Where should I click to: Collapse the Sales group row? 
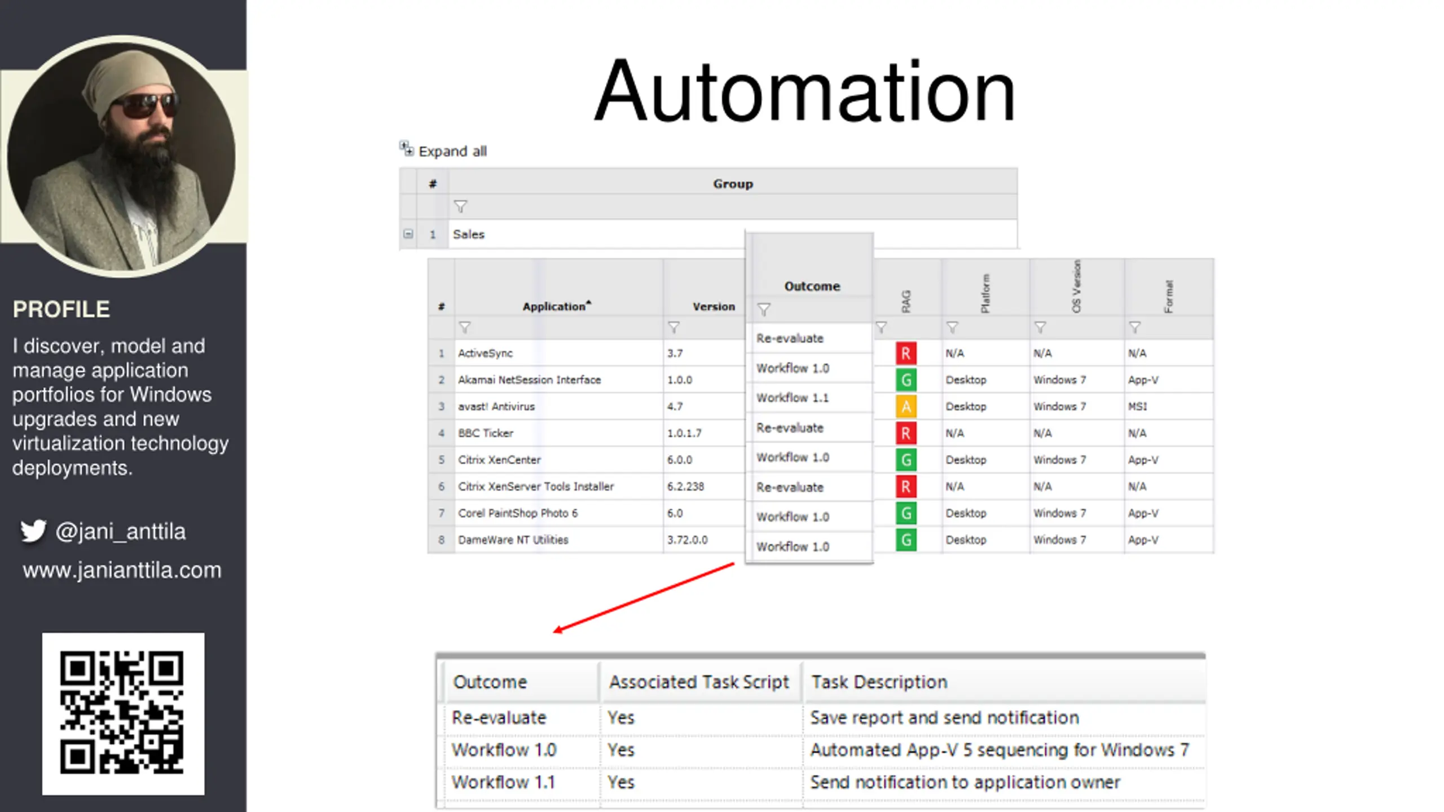(408, 234)
